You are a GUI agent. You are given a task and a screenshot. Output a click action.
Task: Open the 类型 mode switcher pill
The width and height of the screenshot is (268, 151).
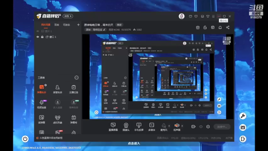click(68, 16)
